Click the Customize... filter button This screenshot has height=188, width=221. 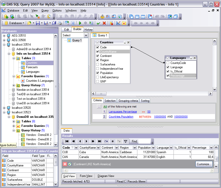click(x=204, y=164)
